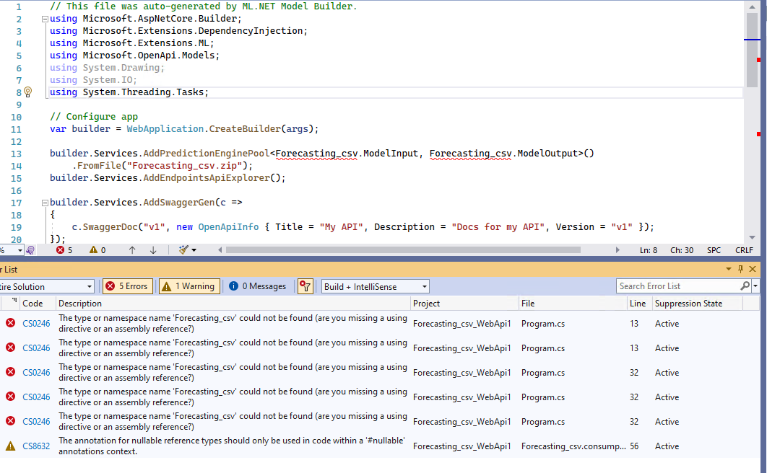Go to next issue with down arrow
Viewport: 767px width, 473px height.
click(x=153, y=250)
